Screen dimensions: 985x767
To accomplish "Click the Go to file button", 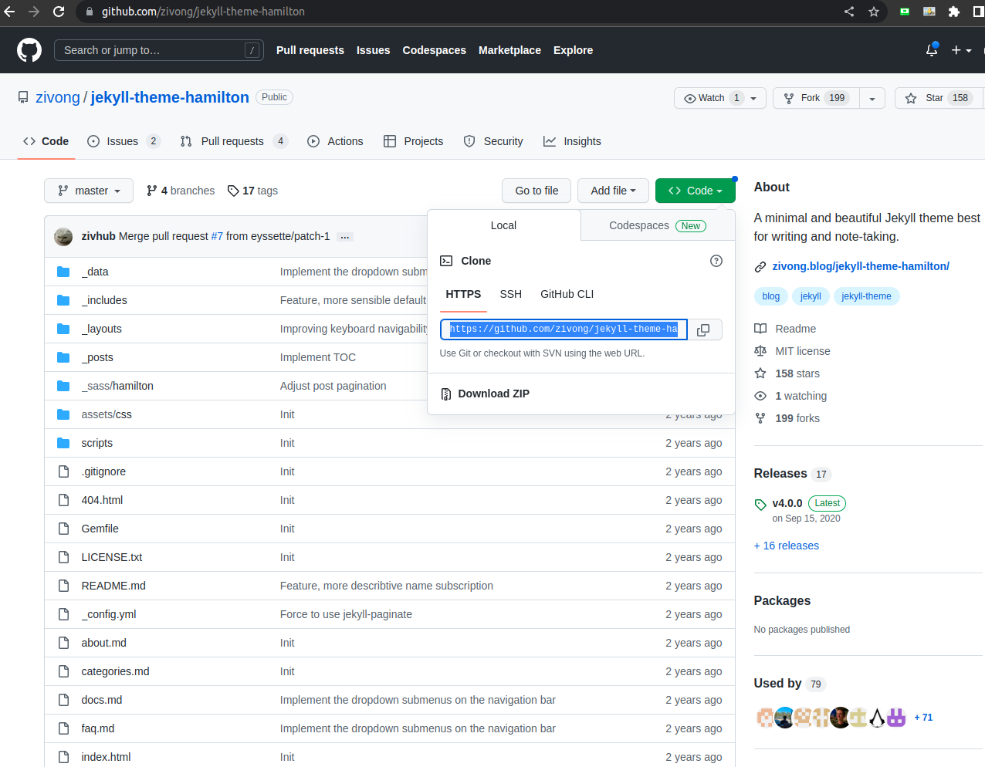I will pyautogui.click(x=537, y=191).
